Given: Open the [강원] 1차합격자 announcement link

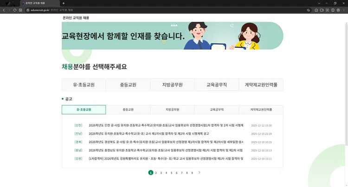Looking at the screenshot, I should [x=165, y=159].
